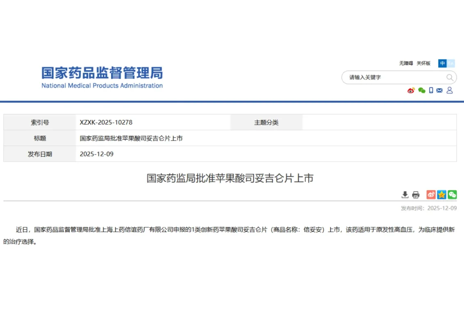The width and height of the screenshot is (464, 328).
Task: Click the 请输入关键字 search field
Action: 389,77
